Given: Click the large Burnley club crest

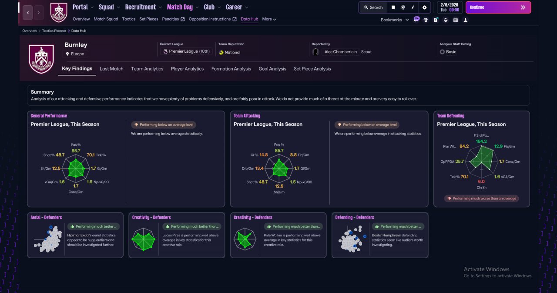Looking at the screenshot, I should pyautogui.click(x=41, y=59).
